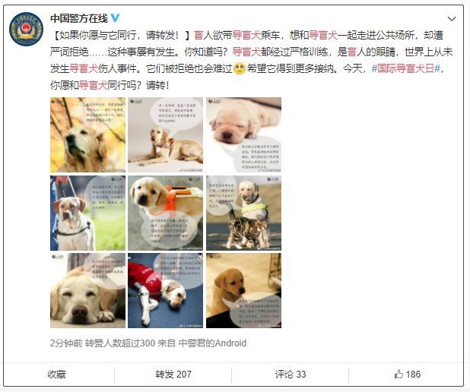470x392 pixels.
Task: Open the sleeping newborn puppy photo
Action: 243,134
